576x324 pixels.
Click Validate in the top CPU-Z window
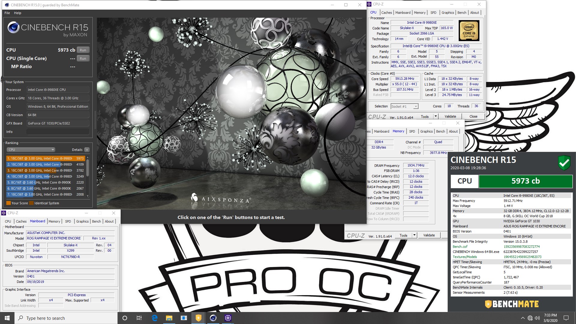[x=450, y=116]
